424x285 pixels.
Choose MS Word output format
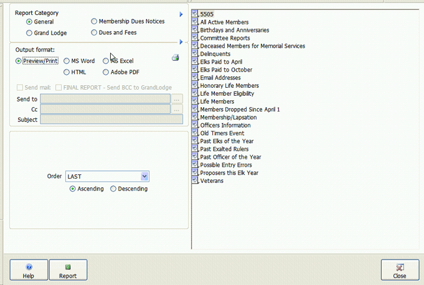[67, 61]
